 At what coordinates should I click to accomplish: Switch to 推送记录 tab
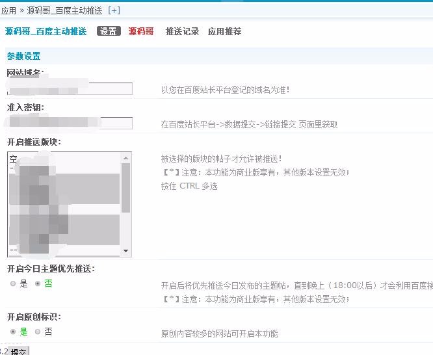pyautogui.click(x=182, y=31)
